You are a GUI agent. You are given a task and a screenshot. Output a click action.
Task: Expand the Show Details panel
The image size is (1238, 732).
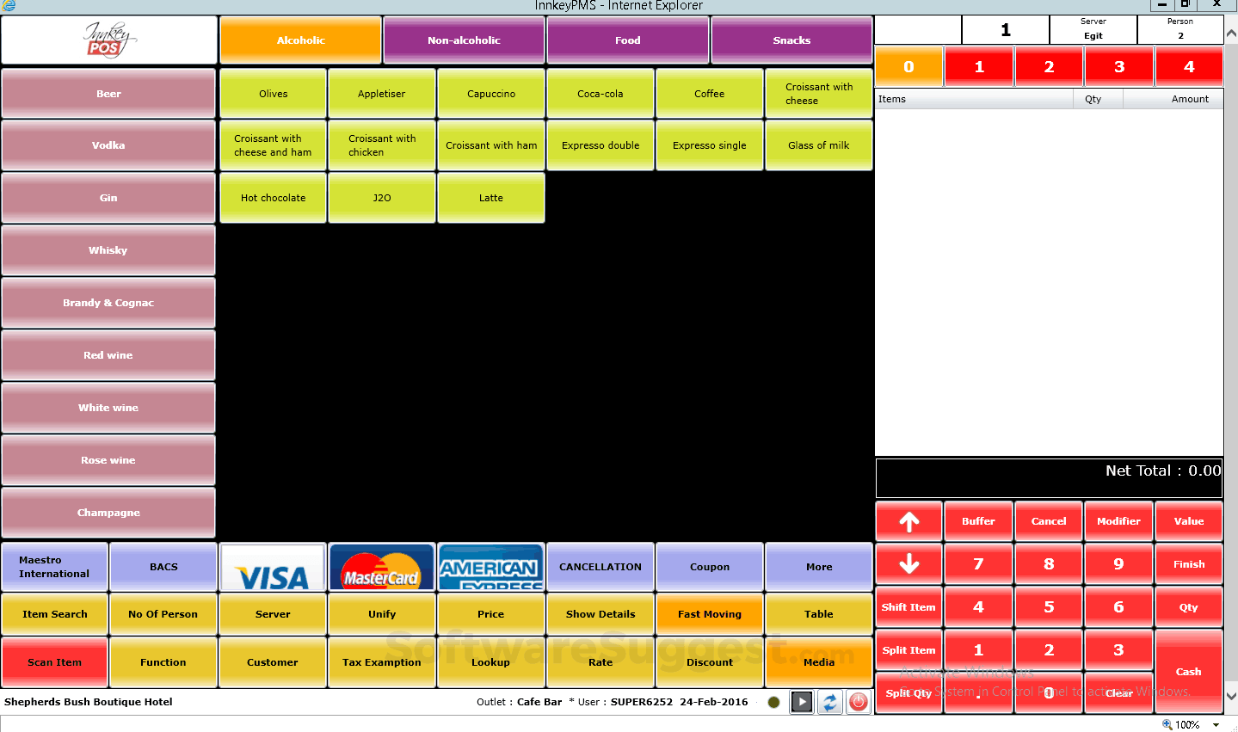(x=600, y=613)
